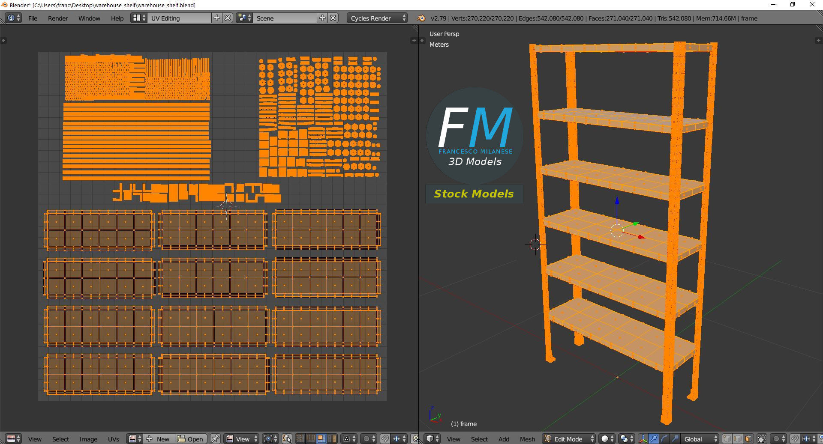Open viewport shading selector

click(607, 439)
